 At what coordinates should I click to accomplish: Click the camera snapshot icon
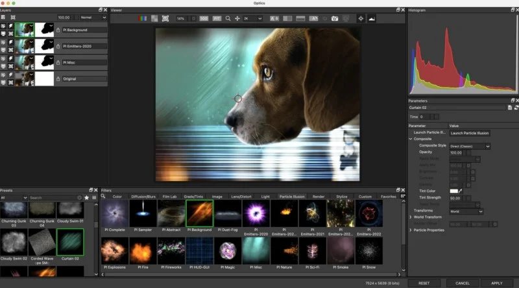tap(335, 19)
